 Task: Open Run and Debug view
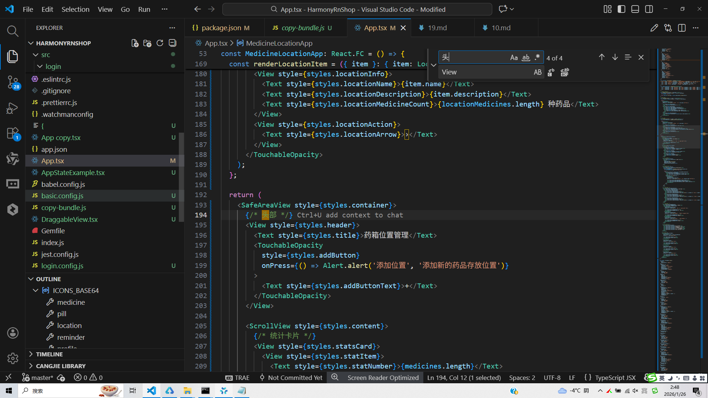[x=13, y=108]
